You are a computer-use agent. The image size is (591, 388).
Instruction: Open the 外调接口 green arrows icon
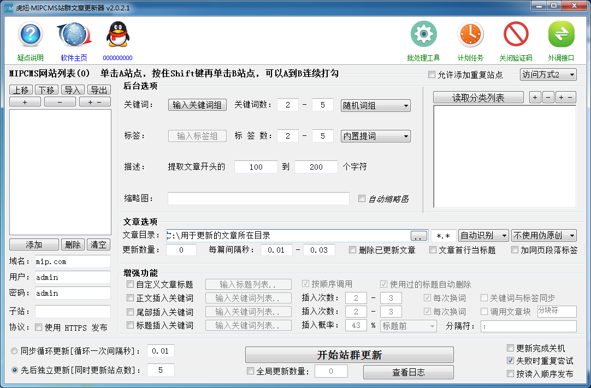pyautogui.click(x=561, y=34)
